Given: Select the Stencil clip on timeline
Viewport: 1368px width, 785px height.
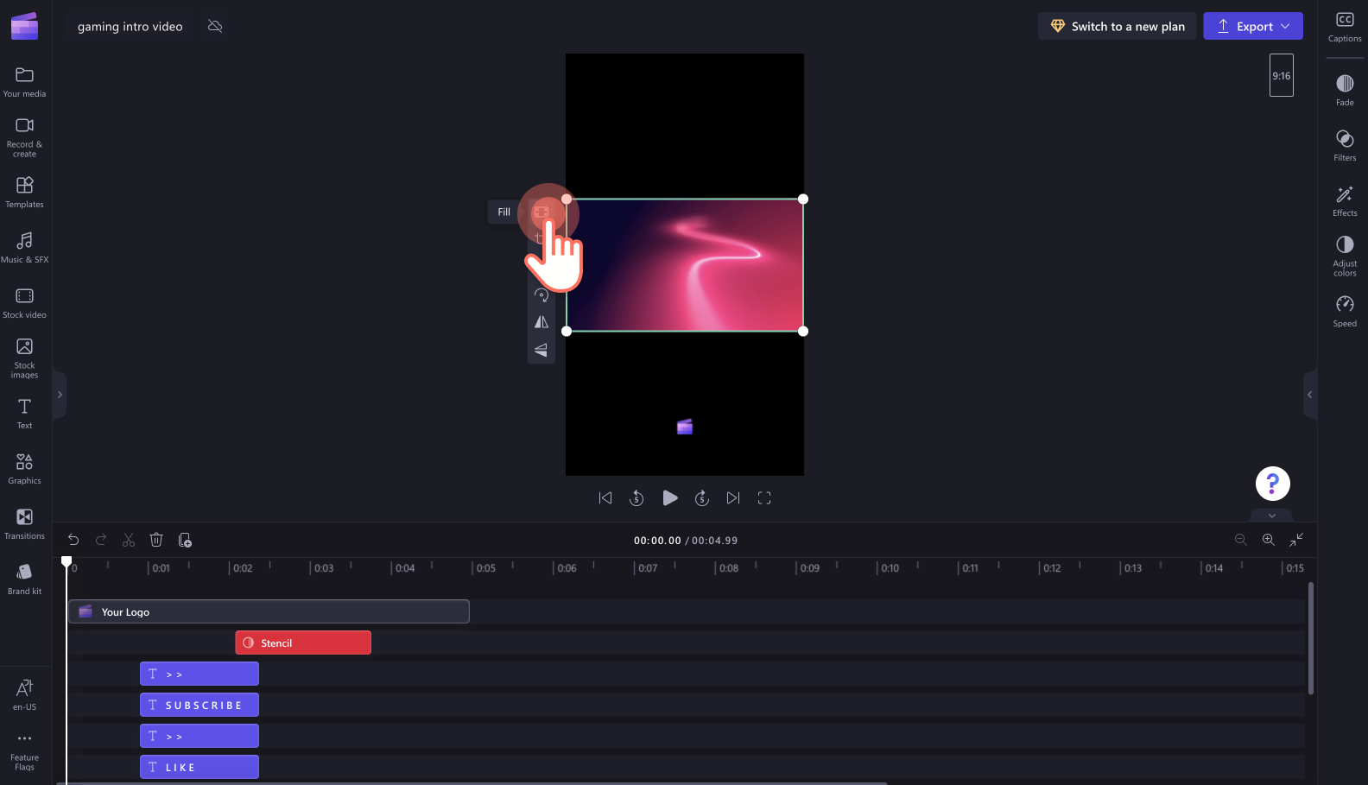Looking at the screenshot, I should pos(303,643).
